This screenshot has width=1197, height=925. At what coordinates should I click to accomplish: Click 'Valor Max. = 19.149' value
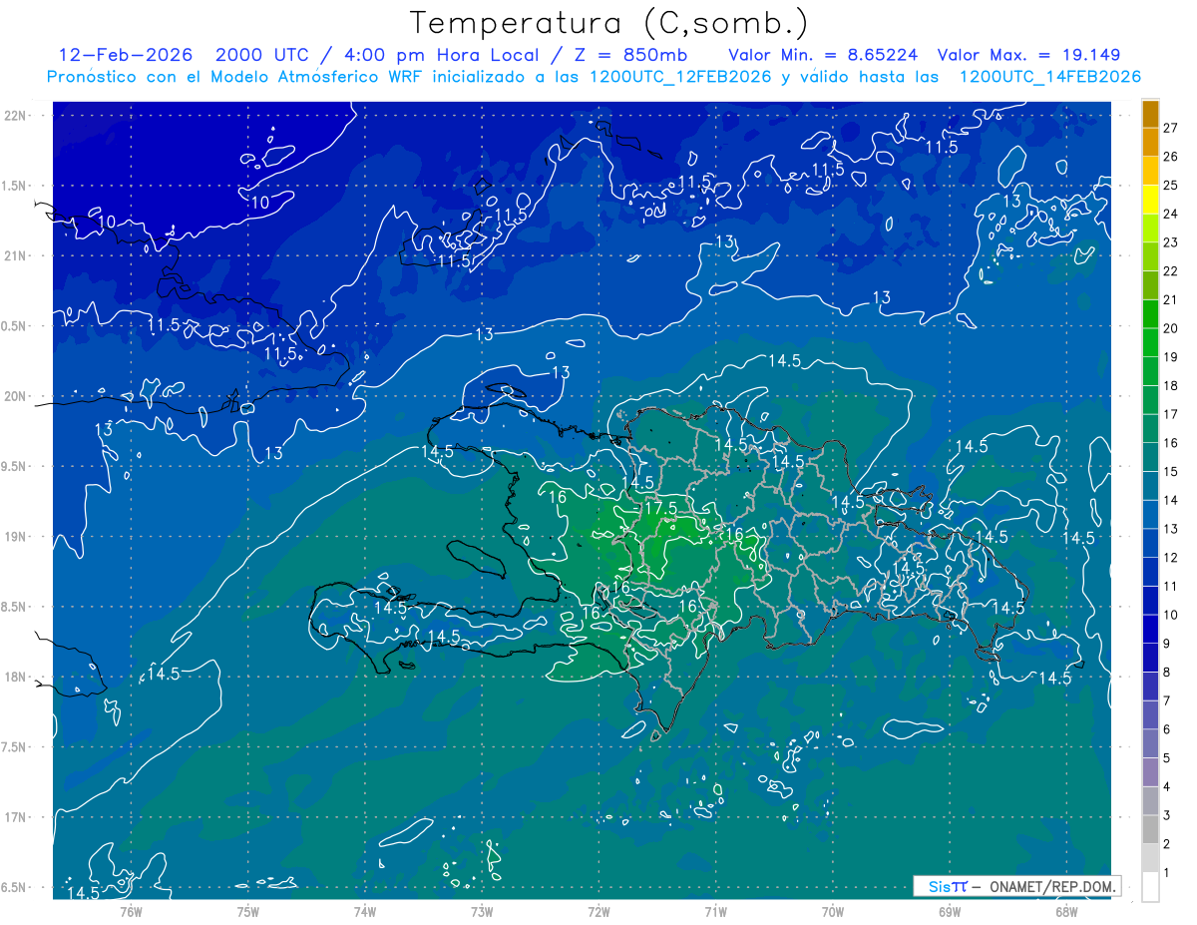(x=1028, y=55)
